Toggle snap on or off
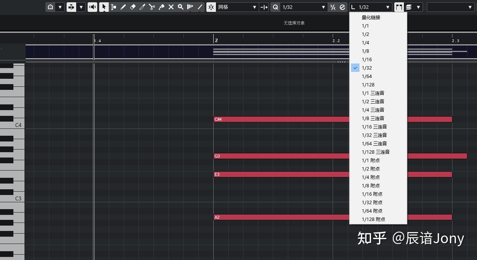The height and width of the screenshot is (260, 477). pos(211,7)
